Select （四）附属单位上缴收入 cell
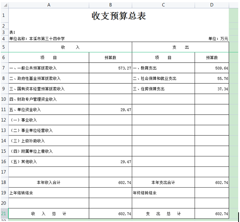This screenshot has width=240, height=222. click(49, 151)
